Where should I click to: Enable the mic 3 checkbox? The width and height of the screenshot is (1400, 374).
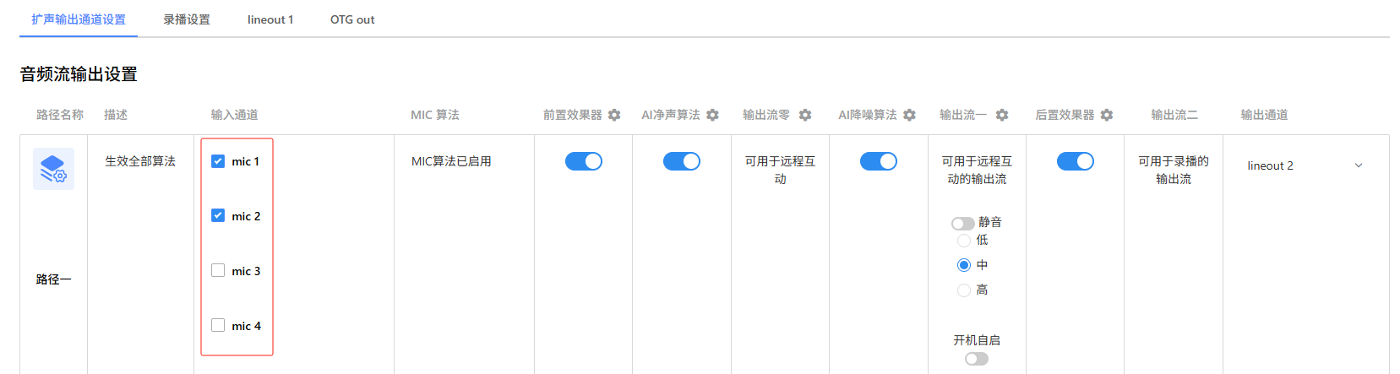218,271
